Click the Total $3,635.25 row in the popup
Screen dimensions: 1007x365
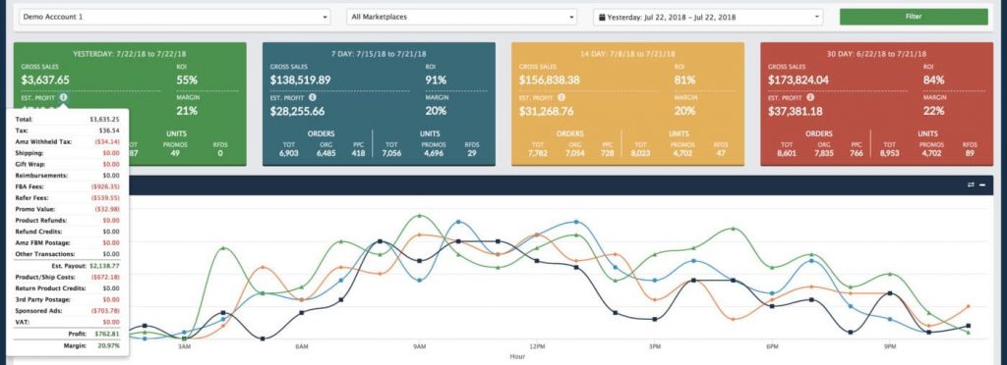coord(67,119)
